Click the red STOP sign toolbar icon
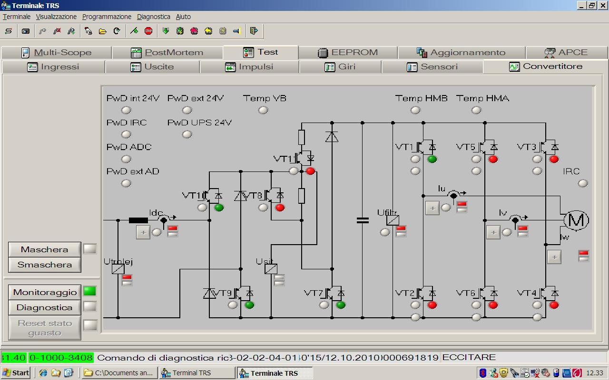The image size is (609, 380). point(148,31)
